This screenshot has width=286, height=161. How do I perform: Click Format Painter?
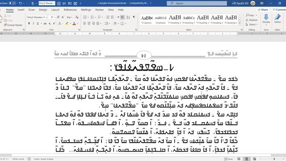coord(13,25)
